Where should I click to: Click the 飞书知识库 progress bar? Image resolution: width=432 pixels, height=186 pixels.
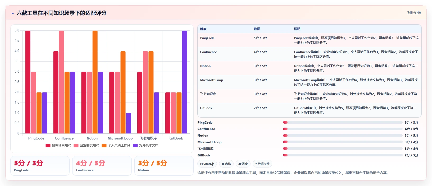click(x=343, y=148)
